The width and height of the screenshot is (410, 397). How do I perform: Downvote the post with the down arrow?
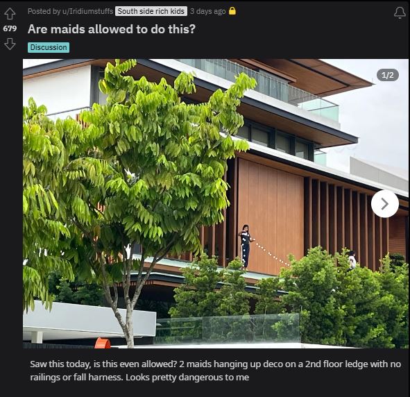[10, 44]
